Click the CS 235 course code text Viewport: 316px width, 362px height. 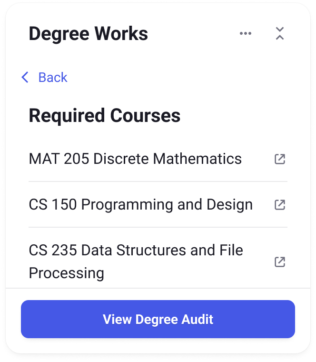coord(53,250)
